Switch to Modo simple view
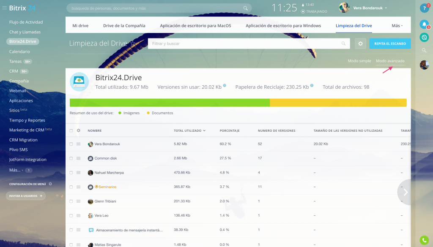The image size is (433, 247). coord(359,61)
